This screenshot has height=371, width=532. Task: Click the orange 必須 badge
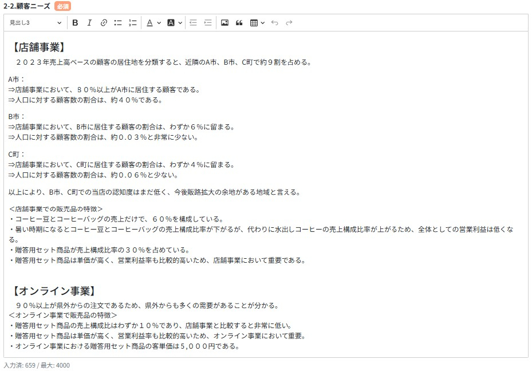tap(63, 6)
